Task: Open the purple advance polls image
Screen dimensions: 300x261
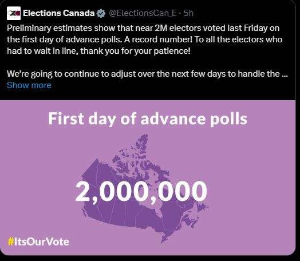Action: point(148,177)
